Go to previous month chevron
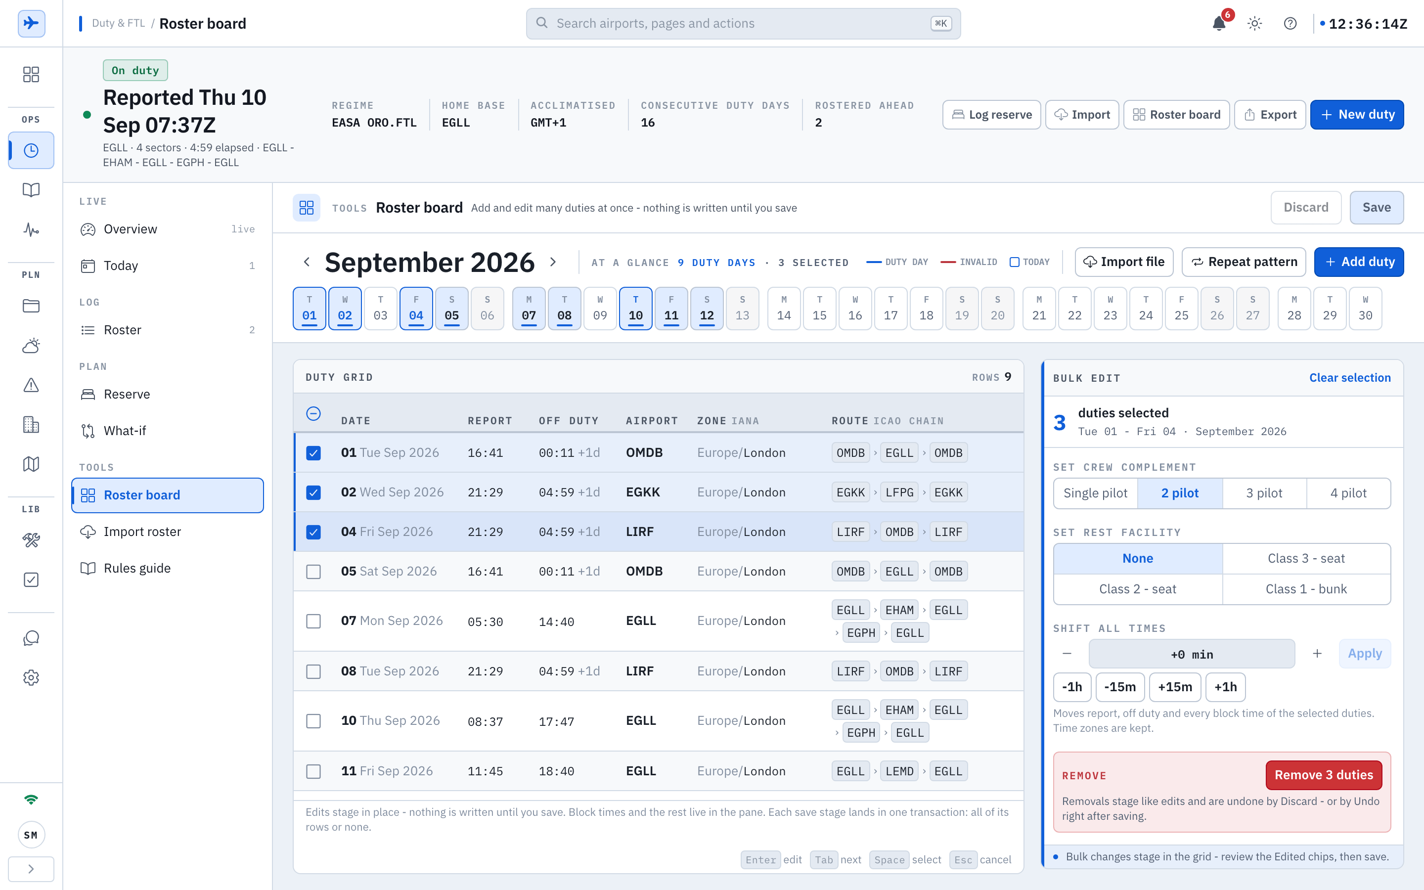 [306, 262]
